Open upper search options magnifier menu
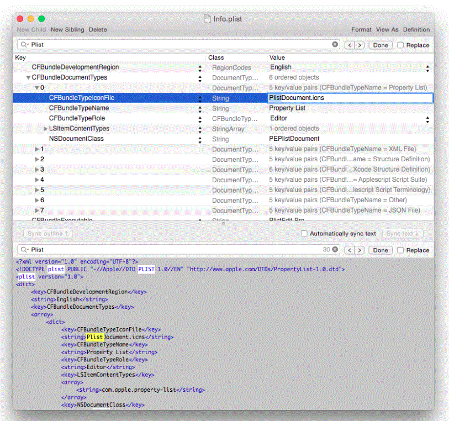The height and width of the screenshot is (421, 449). click(x=25, y=45)
